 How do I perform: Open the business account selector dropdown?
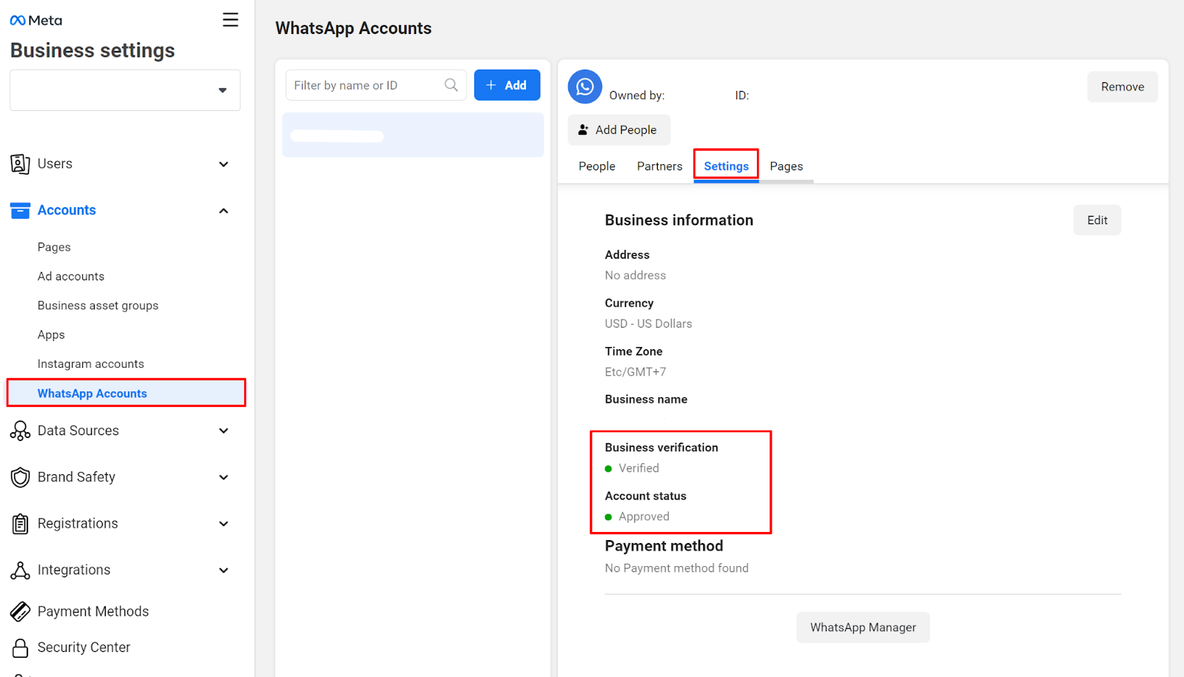pos(125,90)
